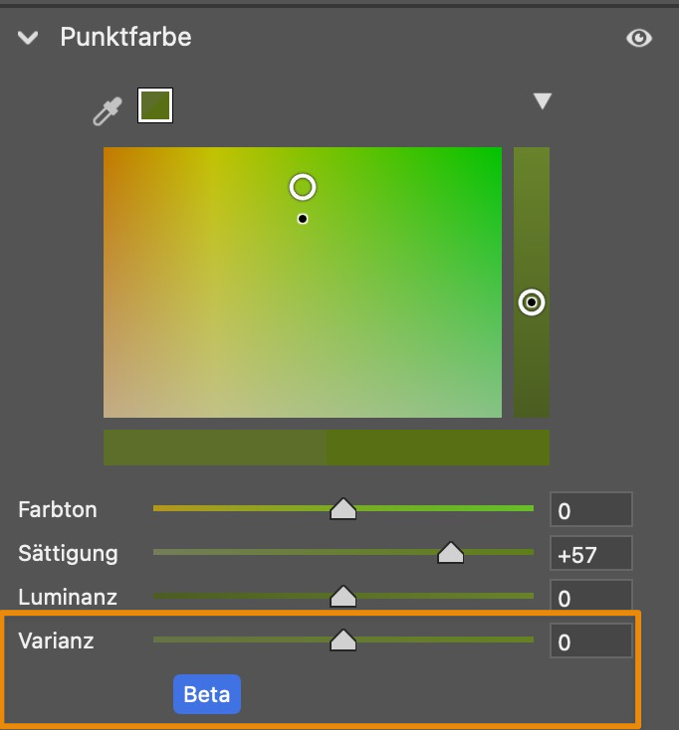Click the Punktfarbe panel title
This screenshot has height=730, width=679.
pos(125,38)
